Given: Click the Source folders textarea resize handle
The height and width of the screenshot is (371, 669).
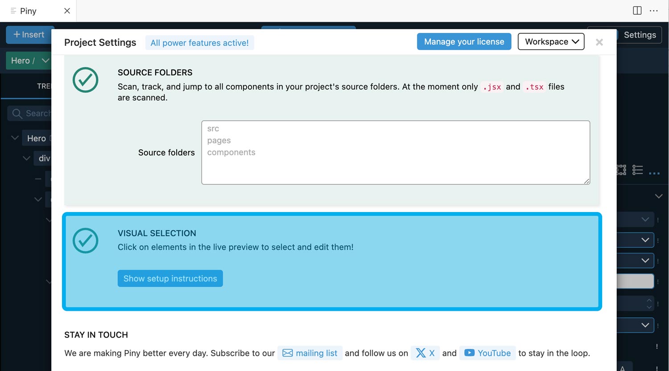Looking at the screenshot, I should tap(586, 181).
